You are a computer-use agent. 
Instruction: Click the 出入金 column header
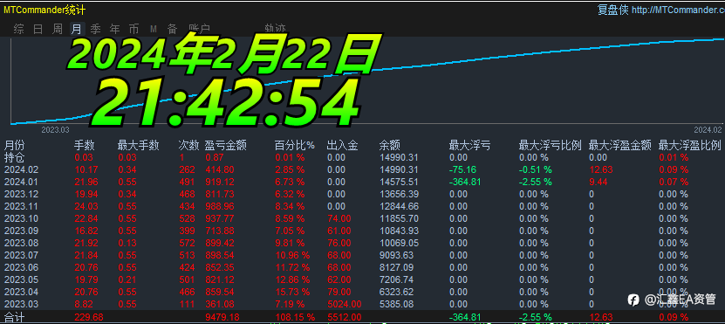pyautogui.click(x=342, y=145)
